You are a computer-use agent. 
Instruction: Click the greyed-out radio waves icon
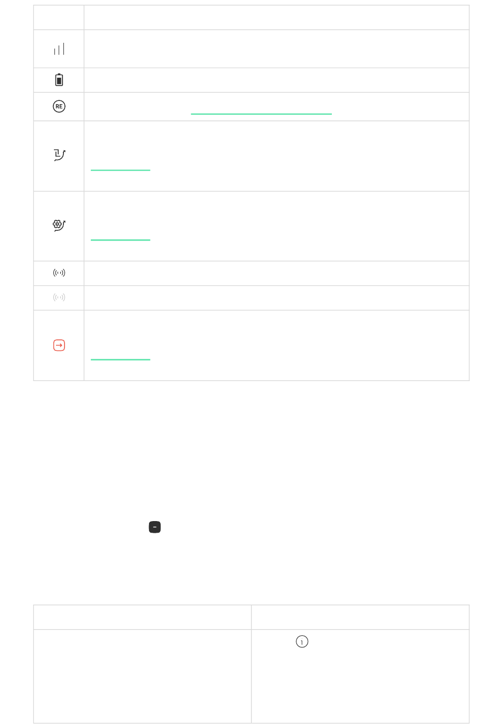59,298
